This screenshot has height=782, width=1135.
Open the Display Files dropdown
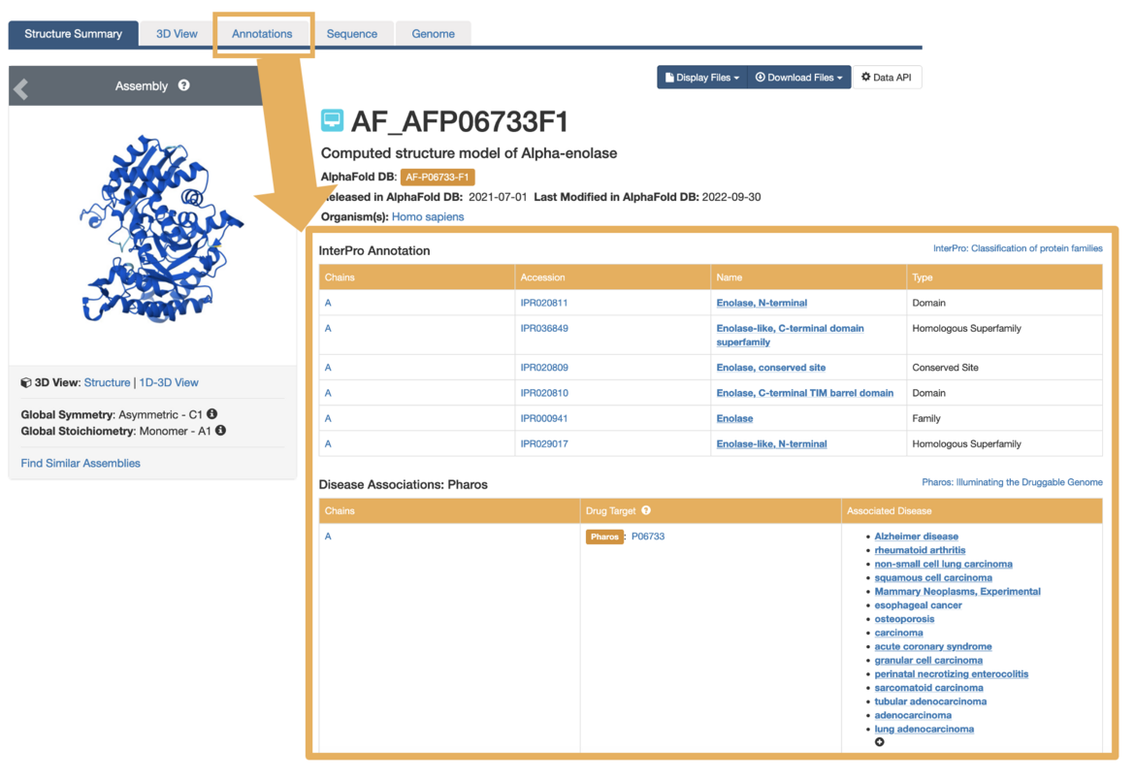(701, 77)
